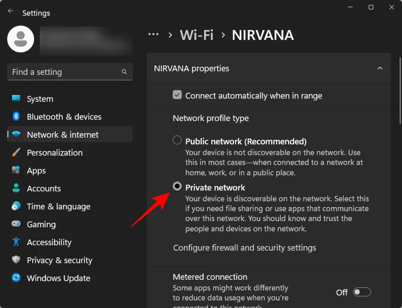Click the Privacy & security shield icon

click(16, 260)
